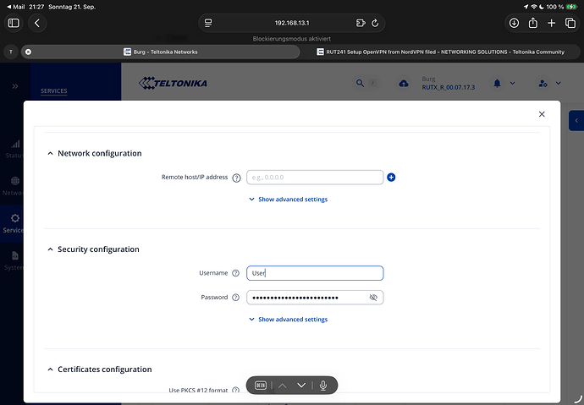Click into the Password input field
The height and width of the screenshot is (405, 584).
[x=305, y=298]
